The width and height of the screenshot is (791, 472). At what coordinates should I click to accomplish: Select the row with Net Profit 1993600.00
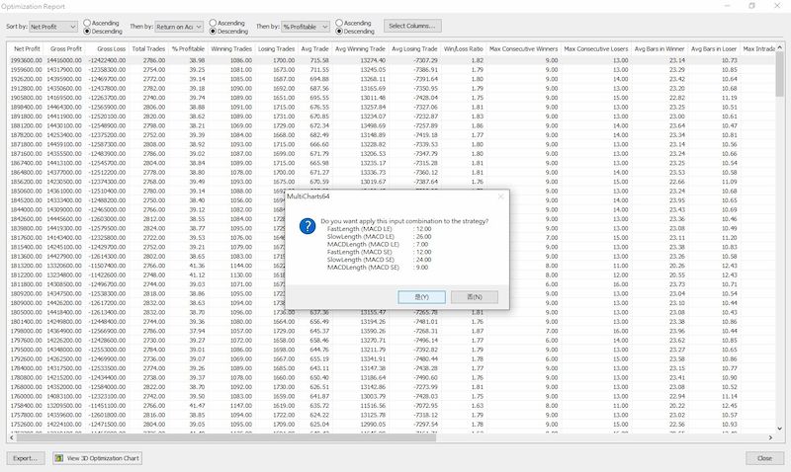pos(392,60)
